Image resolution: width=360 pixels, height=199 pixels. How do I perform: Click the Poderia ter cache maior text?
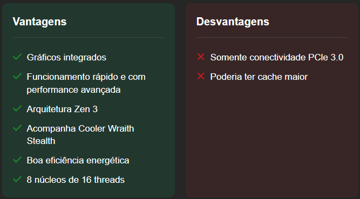(259, 77)
